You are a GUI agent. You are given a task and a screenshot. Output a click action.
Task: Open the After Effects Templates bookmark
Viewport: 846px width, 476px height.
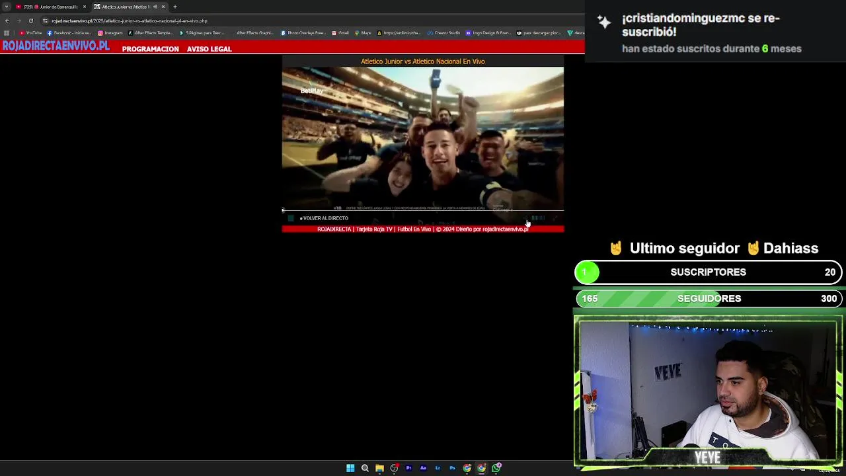point(151,32)
